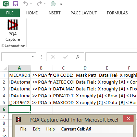The height and width of the screenshot is (137, 137).
Task: Save the workbook with the floppy icon
Action: pyautogui.click(x=16, y=4)
